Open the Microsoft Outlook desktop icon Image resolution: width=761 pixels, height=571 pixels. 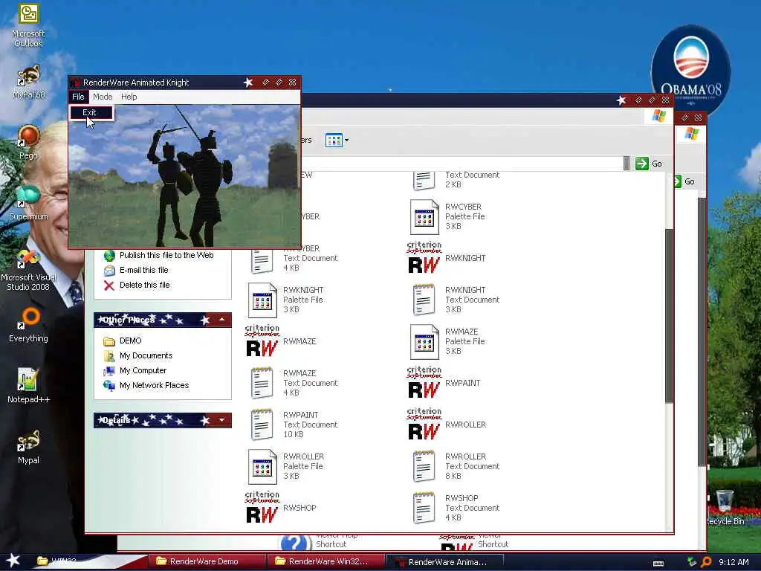[28, 25]
